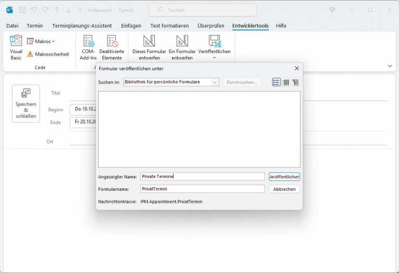Screen dimensions: 399x273
Task: Switch dialog to list view
Action: click(276, 82)
